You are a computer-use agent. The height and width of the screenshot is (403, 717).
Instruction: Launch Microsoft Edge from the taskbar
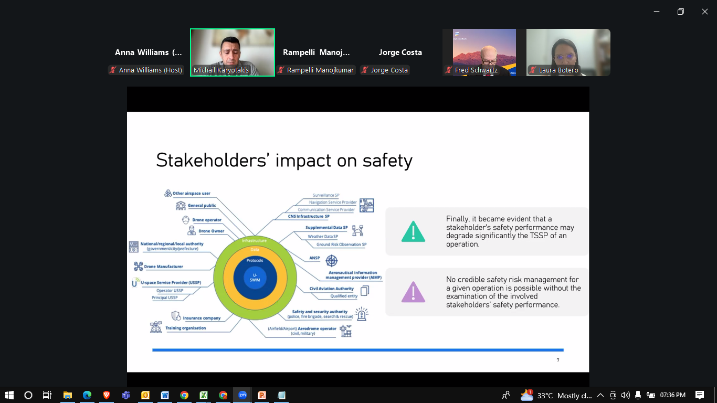pyautogui.click(x=87, y=395)
